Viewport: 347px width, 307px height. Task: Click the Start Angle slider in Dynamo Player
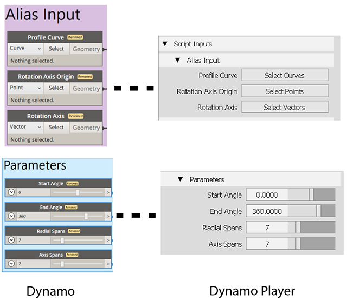312,195
